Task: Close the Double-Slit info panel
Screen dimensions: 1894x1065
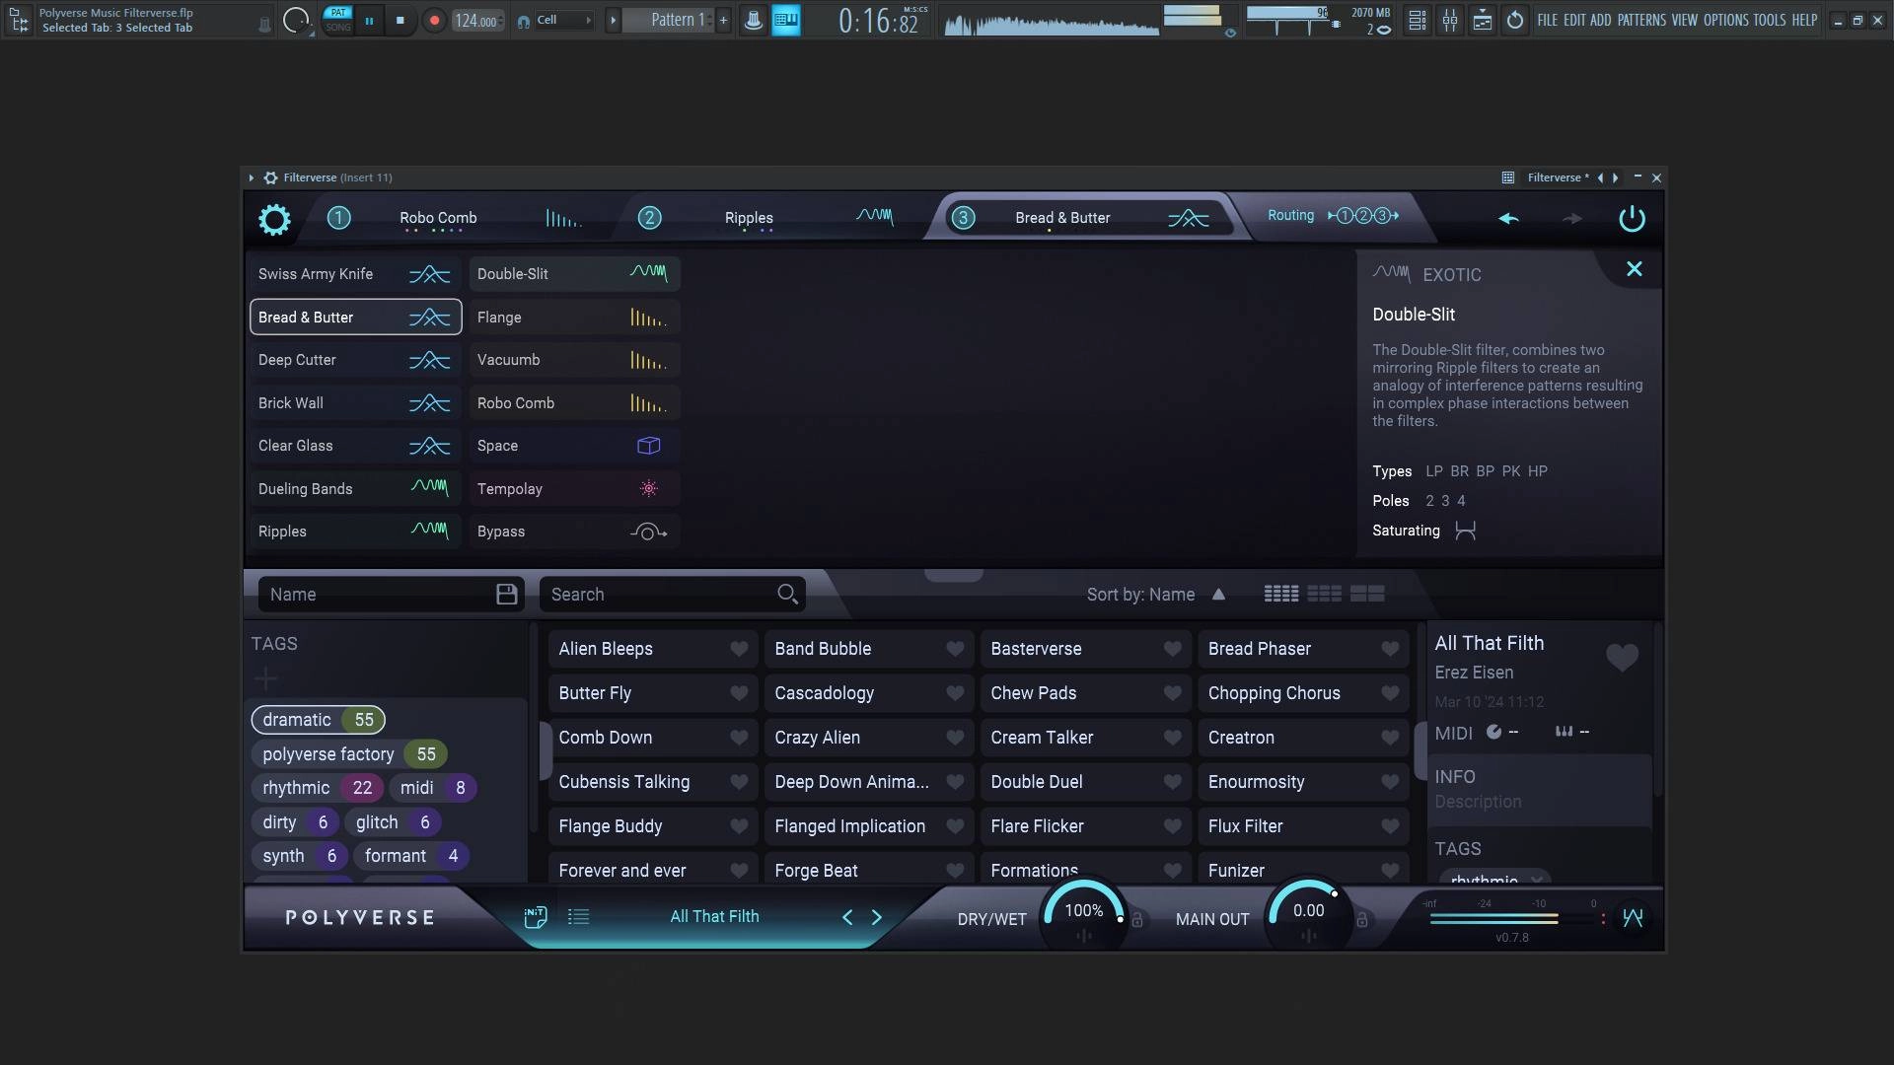Action: (1635, 269)
